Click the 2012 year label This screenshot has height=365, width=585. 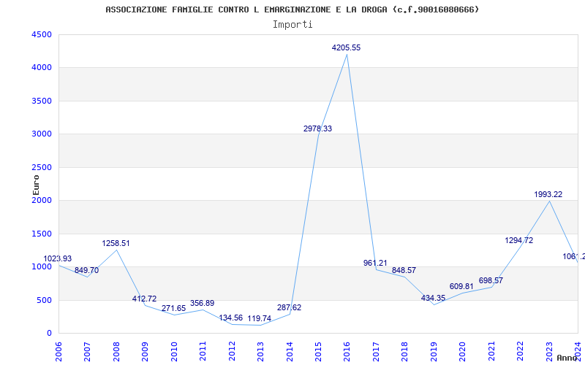pyautogui.click(x=232, y=351)
